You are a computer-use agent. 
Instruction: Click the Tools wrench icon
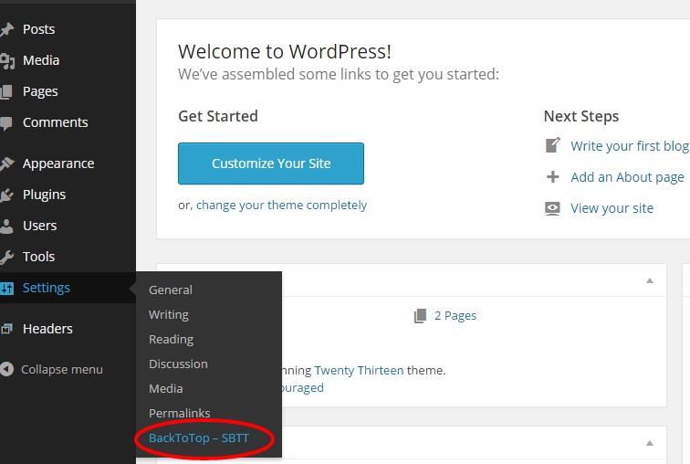click(6, 257)
